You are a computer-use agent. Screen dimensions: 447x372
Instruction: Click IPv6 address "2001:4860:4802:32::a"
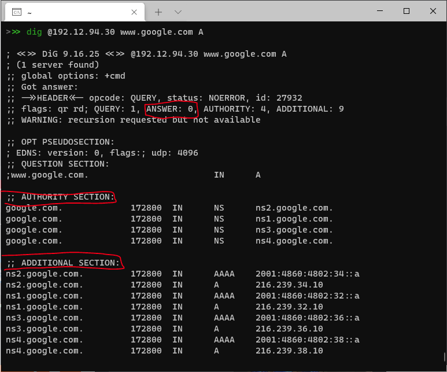point(307,296)
